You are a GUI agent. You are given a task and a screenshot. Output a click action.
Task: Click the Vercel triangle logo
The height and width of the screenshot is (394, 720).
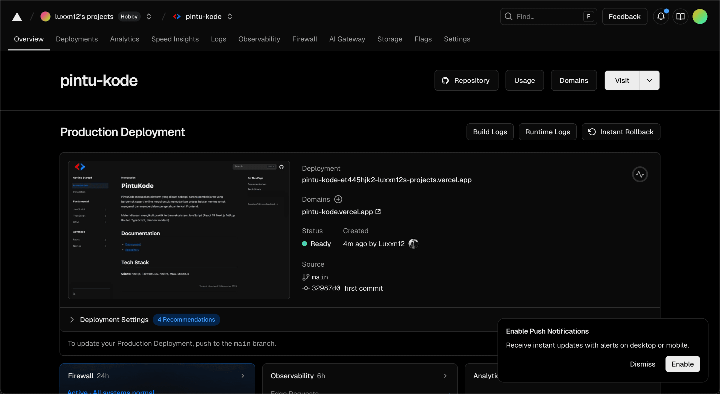(x=17, y=17)
